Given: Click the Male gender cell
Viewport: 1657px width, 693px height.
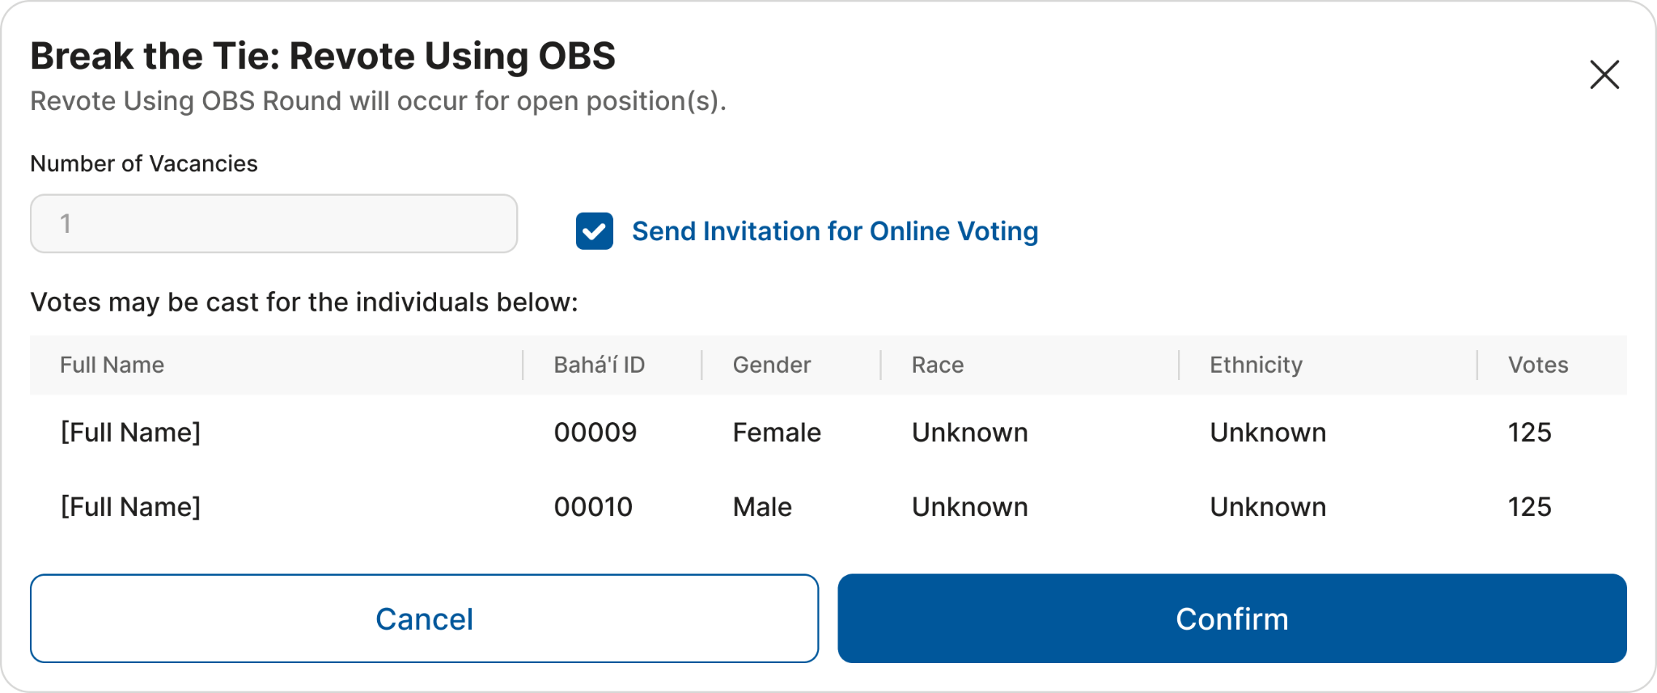Looking at the screenshot, I should (761, 507).
